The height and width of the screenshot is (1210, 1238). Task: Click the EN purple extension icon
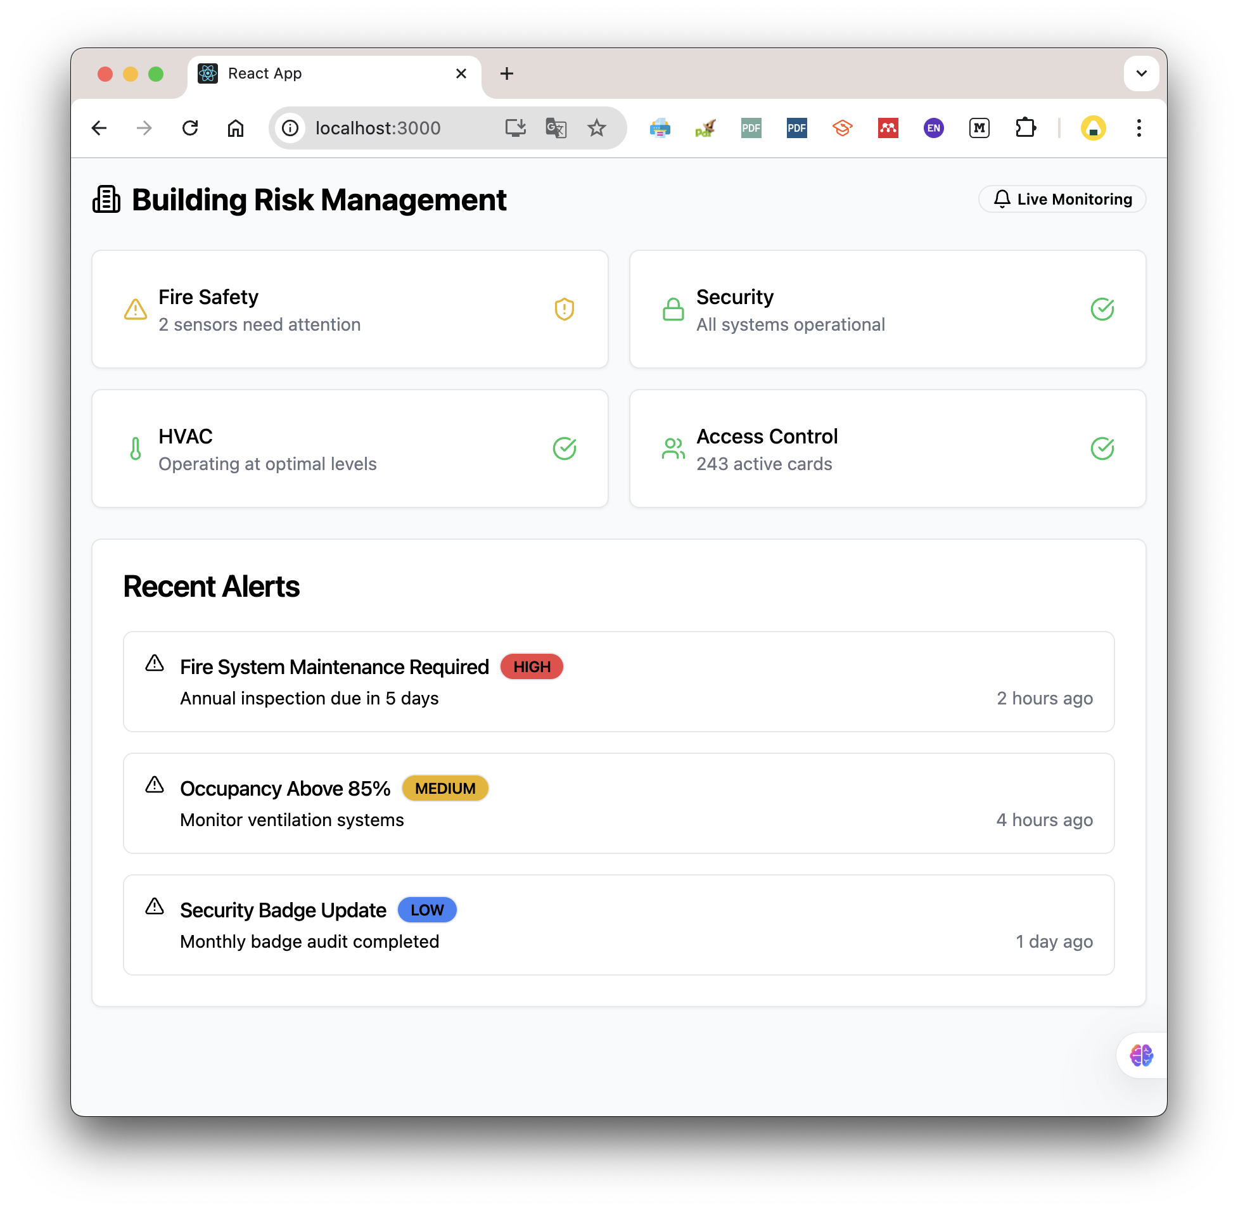pyautogui.click(x=933, y=129)
